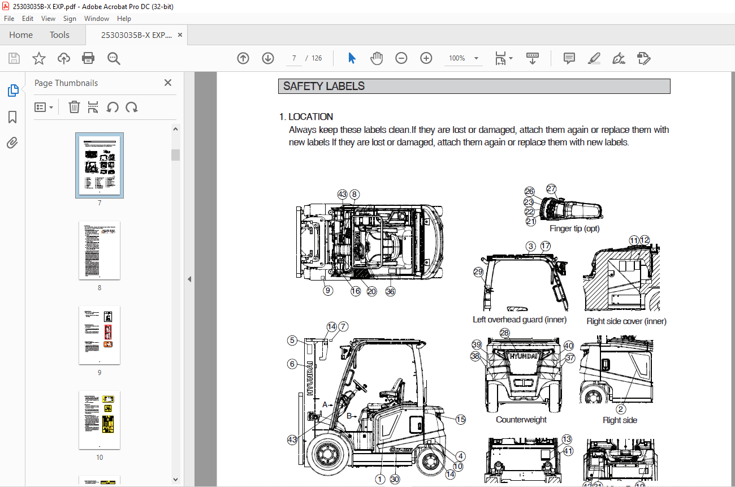This screenshot has height=487, width=735.
Task: Click the upload to cloud icon
Action: tap(63, 58)
